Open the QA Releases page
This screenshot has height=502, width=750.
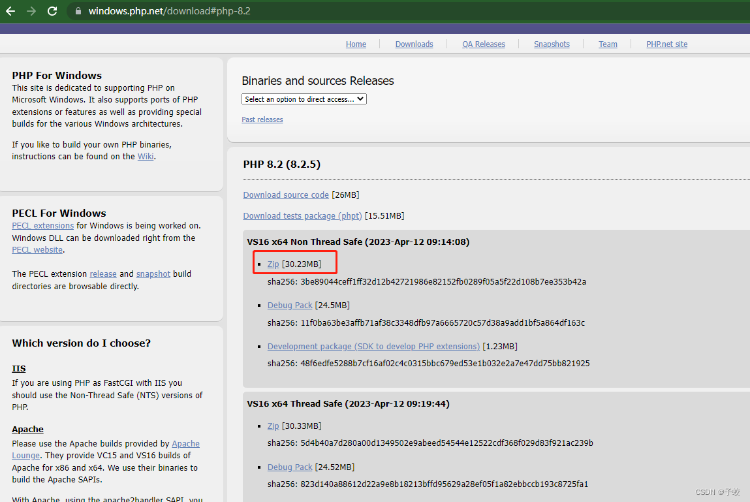point(484,44)
